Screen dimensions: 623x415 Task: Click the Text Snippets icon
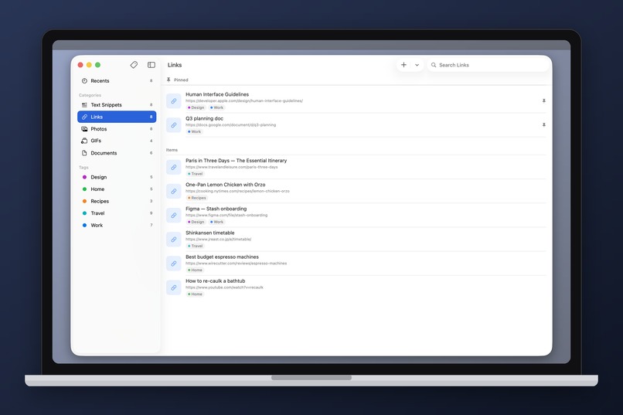coord(84,105)
